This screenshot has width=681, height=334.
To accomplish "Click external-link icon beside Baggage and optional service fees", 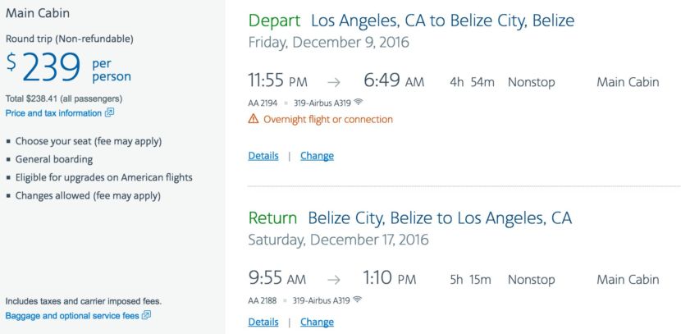I will click(x=146, y=315).
